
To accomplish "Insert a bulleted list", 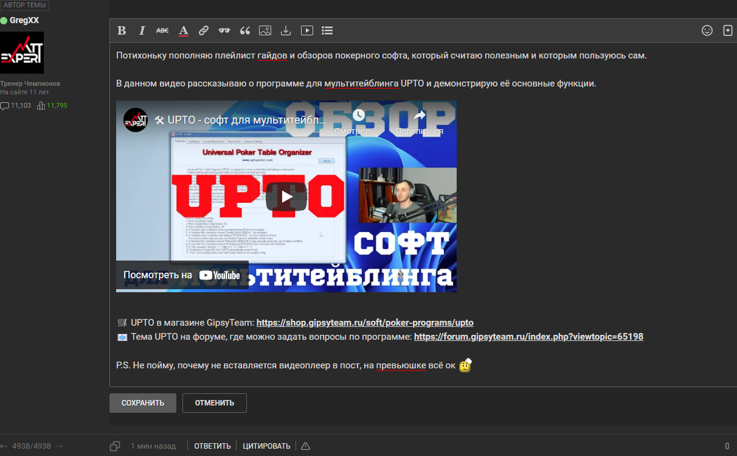I will [327, 30].
